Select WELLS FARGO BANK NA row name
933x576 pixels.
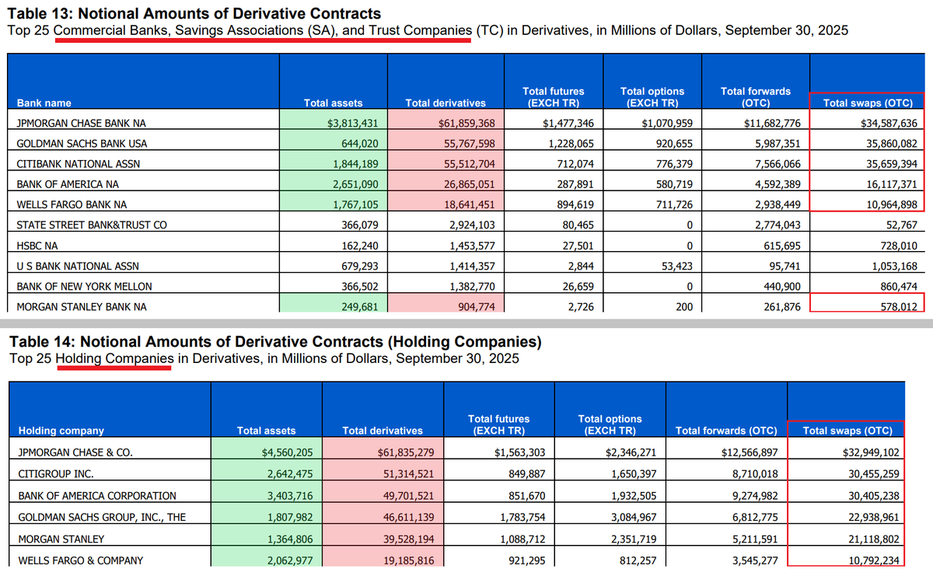pyautogui.click(x=72, y=204)
